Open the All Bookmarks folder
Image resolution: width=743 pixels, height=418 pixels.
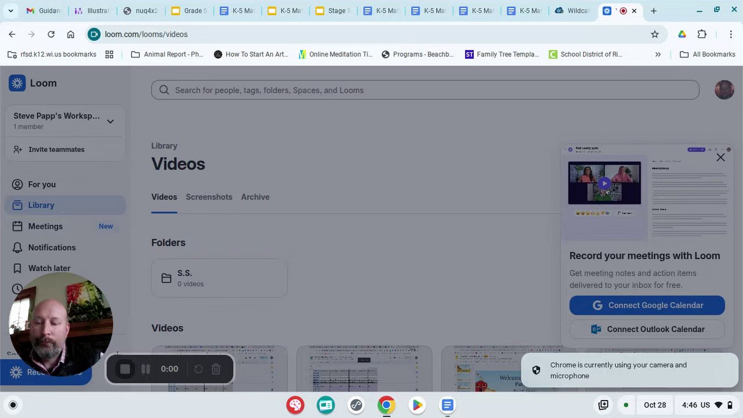tap(708, 55)
